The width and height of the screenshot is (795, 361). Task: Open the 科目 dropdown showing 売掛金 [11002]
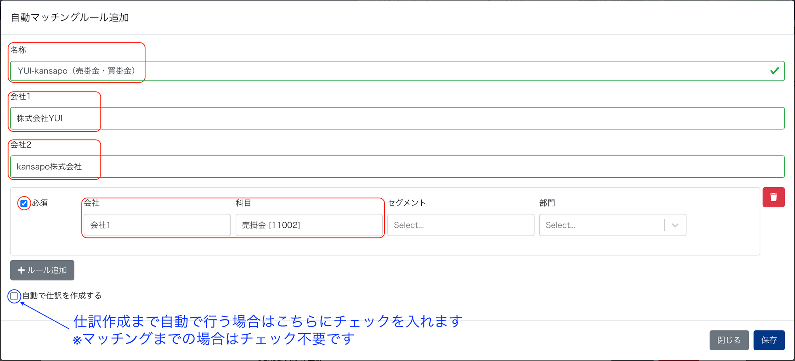point(309,225)
